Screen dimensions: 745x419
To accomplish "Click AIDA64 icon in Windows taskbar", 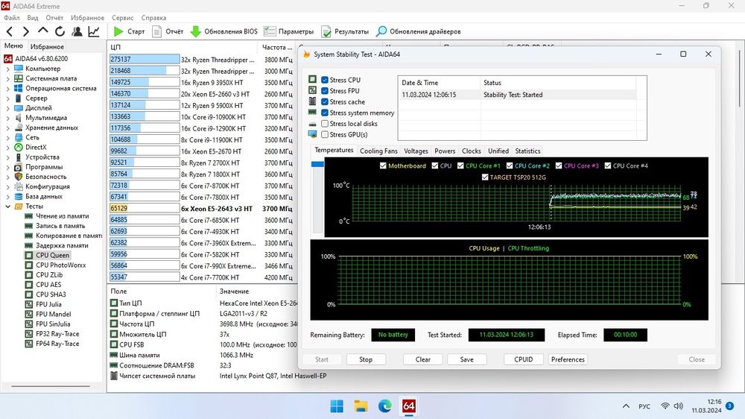I will tap(408, 406).
